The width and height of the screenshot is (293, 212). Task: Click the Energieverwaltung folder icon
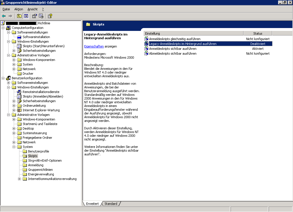tap(25, 174)
